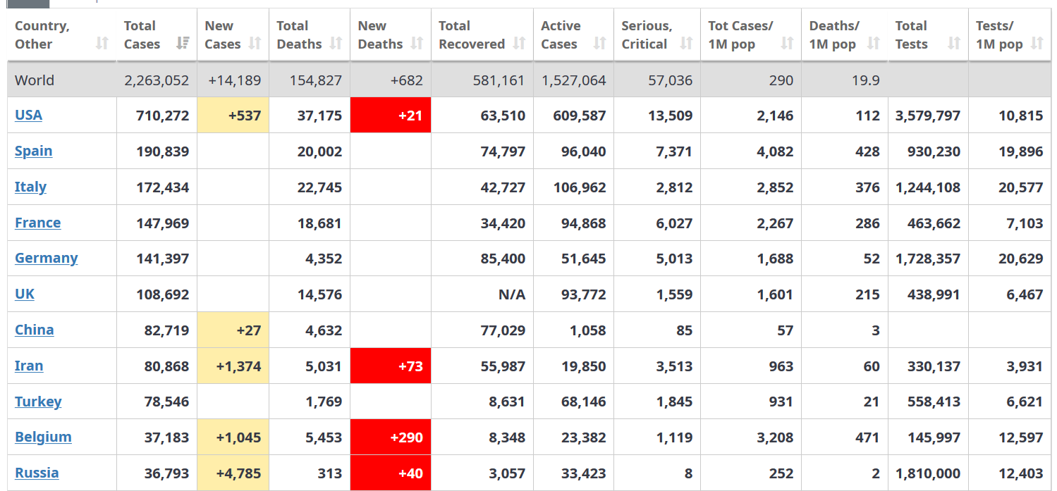
Task: Click the Total Recovered sort arrows
Action: [x=519, y=44]
